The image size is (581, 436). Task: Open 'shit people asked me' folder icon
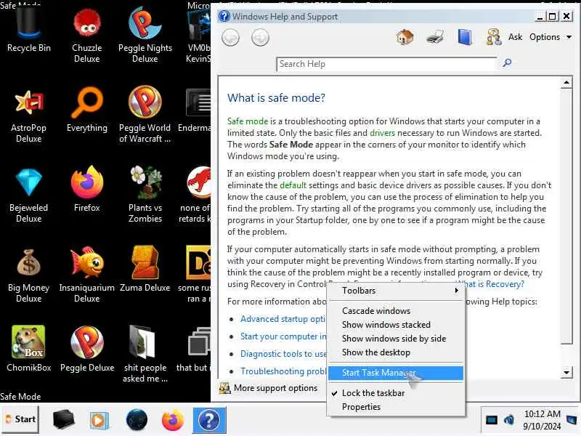coord(145,354)
